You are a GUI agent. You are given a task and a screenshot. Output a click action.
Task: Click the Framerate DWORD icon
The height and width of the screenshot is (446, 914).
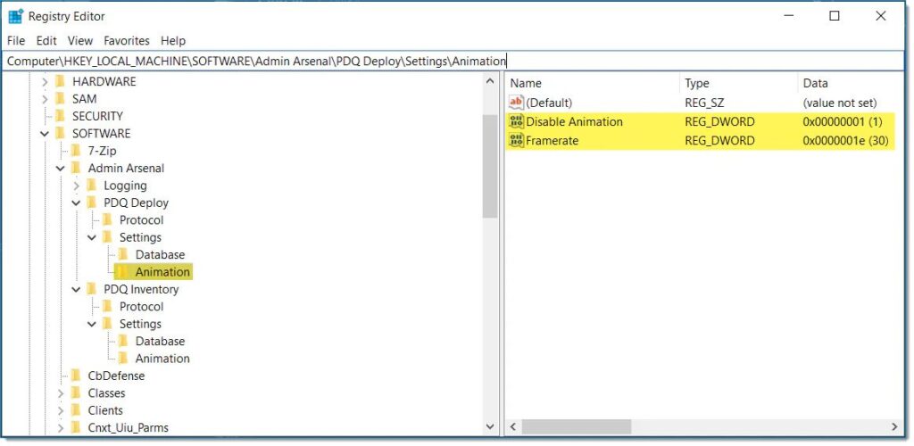tap(517, 140)
